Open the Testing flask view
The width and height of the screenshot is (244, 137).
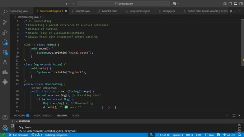click(5, 62)
